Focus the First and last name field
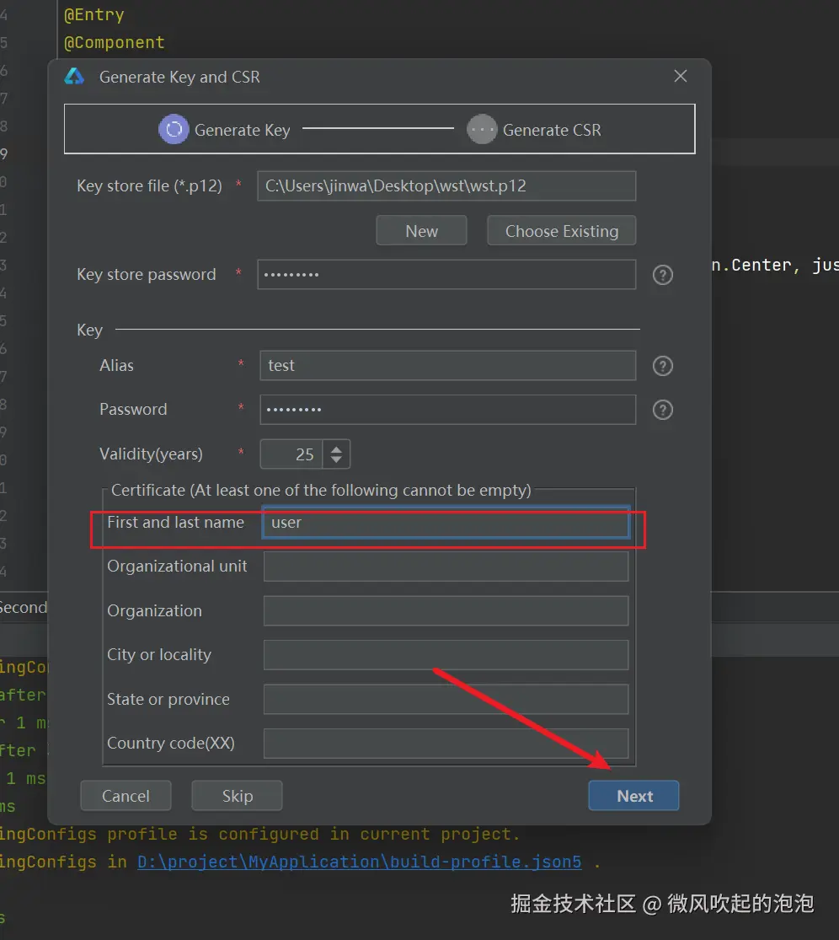839x940 pixels. 446,522
